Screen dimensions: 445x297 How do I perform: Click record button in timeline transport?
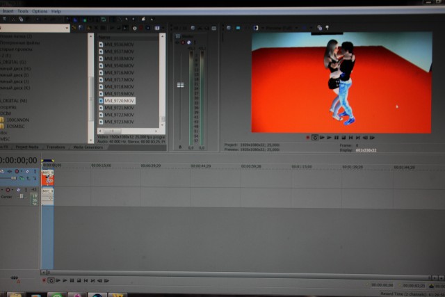pyautogui.click(x=44, y=280)
